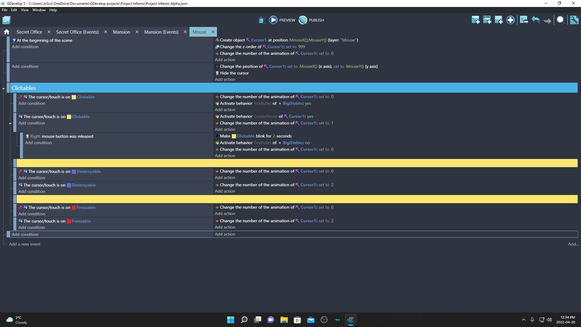Image resolution: width=581 pixels, height=327 pixels.
Task: Open Microsoft Store from taskbar
Action: point(297,320)
